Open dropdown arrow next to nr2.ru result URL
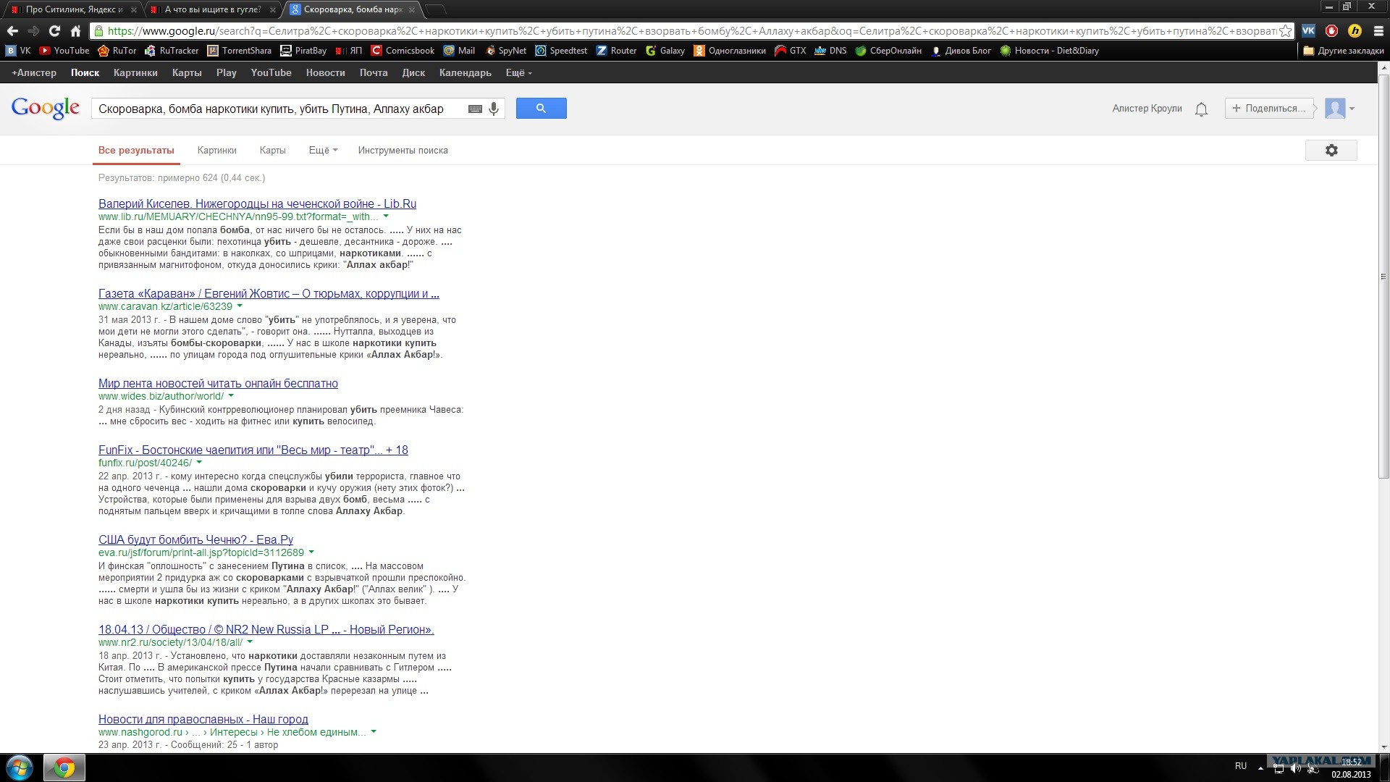Viewport: 1390px width, 782px height. (250, 642)
